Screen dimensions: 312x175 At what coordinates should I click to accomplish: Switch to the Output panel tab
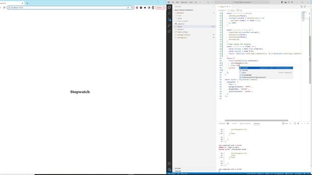234,123
